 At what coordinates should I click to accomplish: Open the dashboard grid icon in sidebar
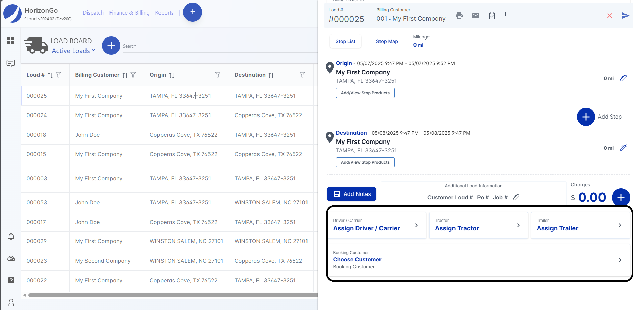pyautogui.click(x=11, y=41)
